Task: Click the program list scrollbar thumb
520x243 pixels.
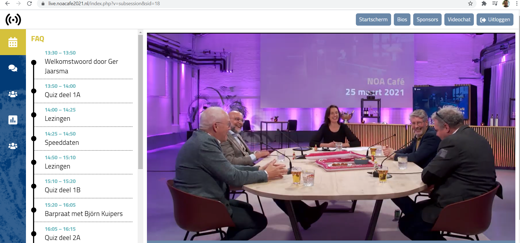Action: (140, 102)
